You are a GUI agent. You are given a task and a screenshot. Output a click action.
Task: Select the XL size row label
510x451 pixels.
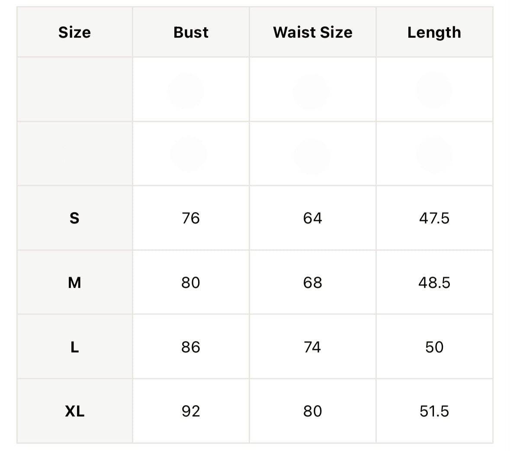[74, 411]
